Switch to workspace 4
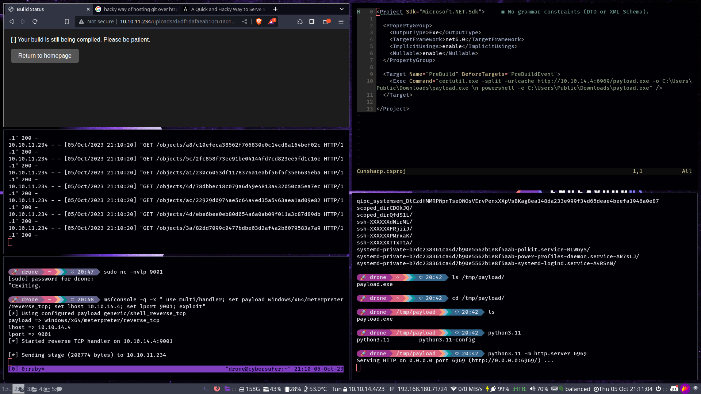Viewport: 701px width, 394px height. [x=45, y=389]
